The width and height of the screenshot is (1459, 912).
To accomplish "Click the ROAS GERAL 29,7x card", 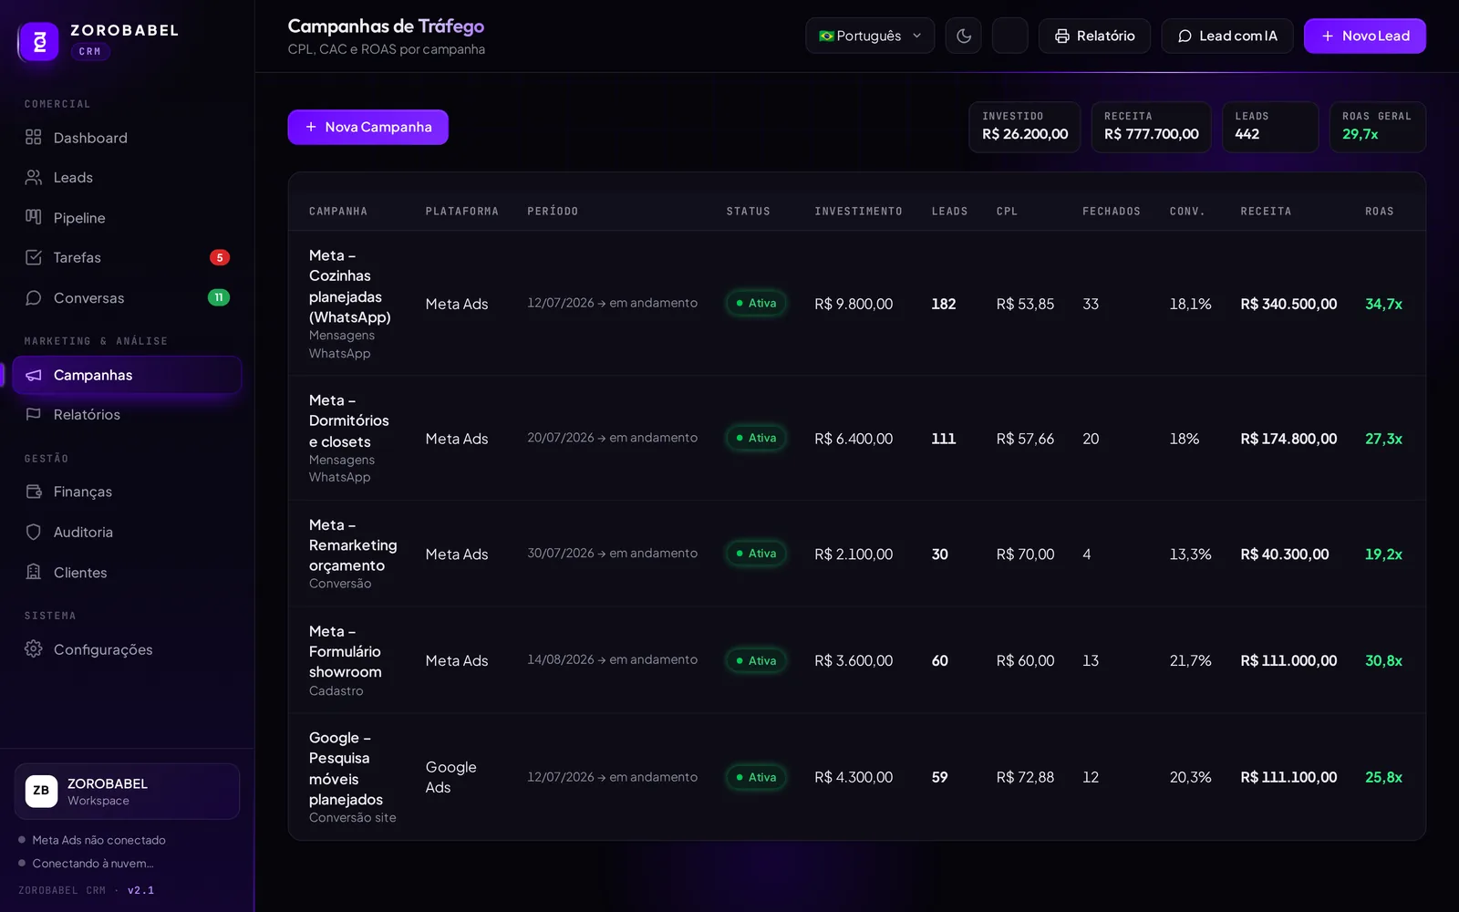I will point(1377,127).
